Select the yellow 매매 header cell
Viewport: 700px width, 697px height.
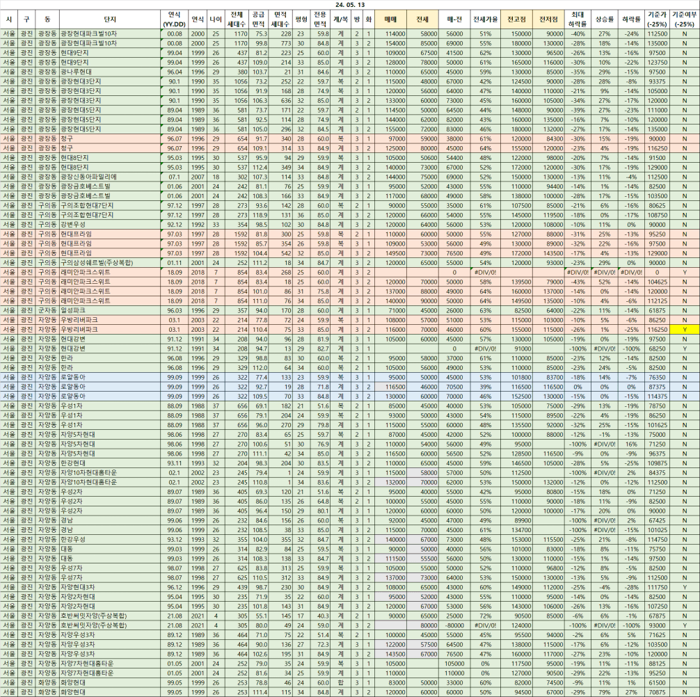[390, 19]
